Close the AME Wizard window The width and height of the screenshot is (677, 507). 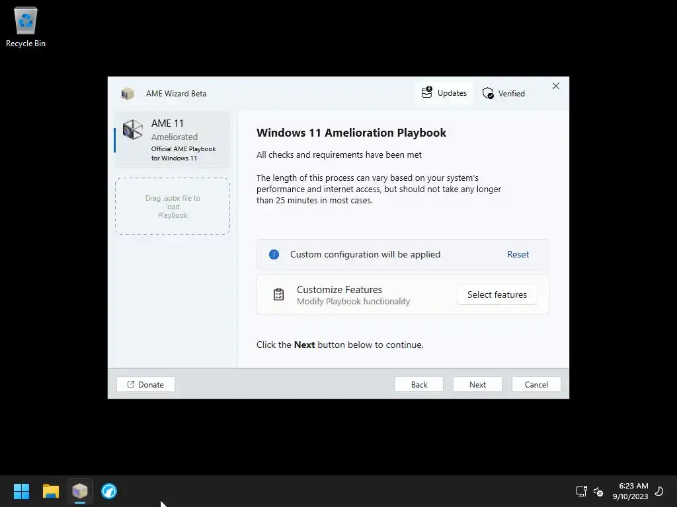tap(555, 86)
